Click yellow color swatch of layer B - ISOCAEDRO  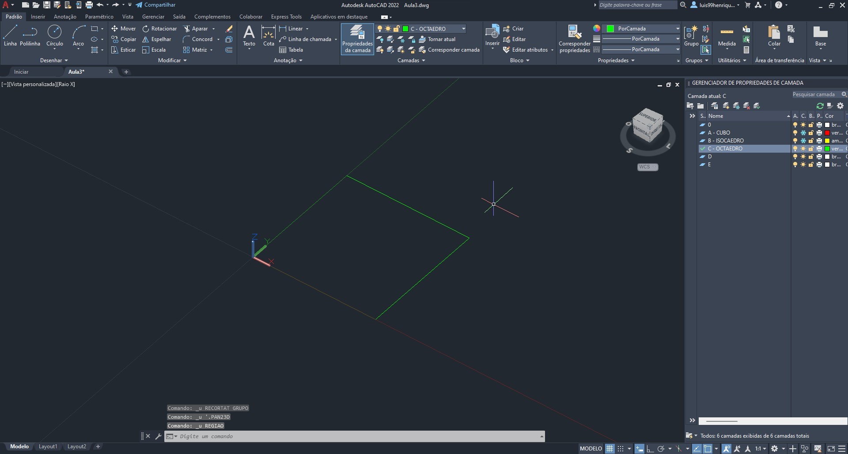click(827, 141)
